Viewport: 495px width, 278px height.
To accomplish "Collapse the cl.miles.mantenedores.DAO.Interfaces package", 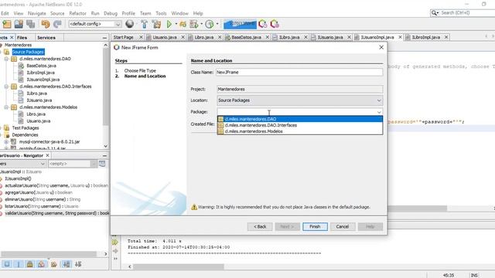I will coord(6,86).
